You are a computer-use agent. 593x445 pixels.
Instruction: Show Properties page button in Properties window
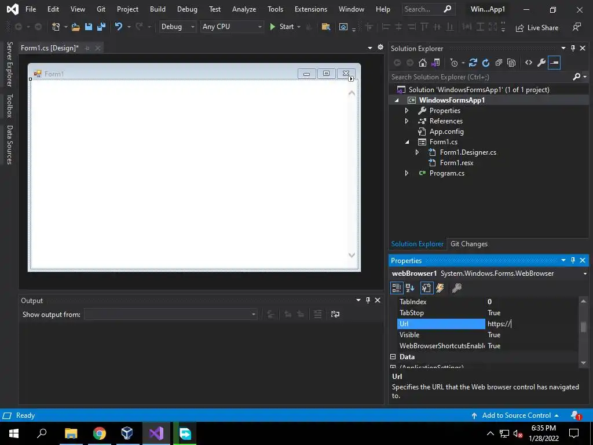pos(426,288)
